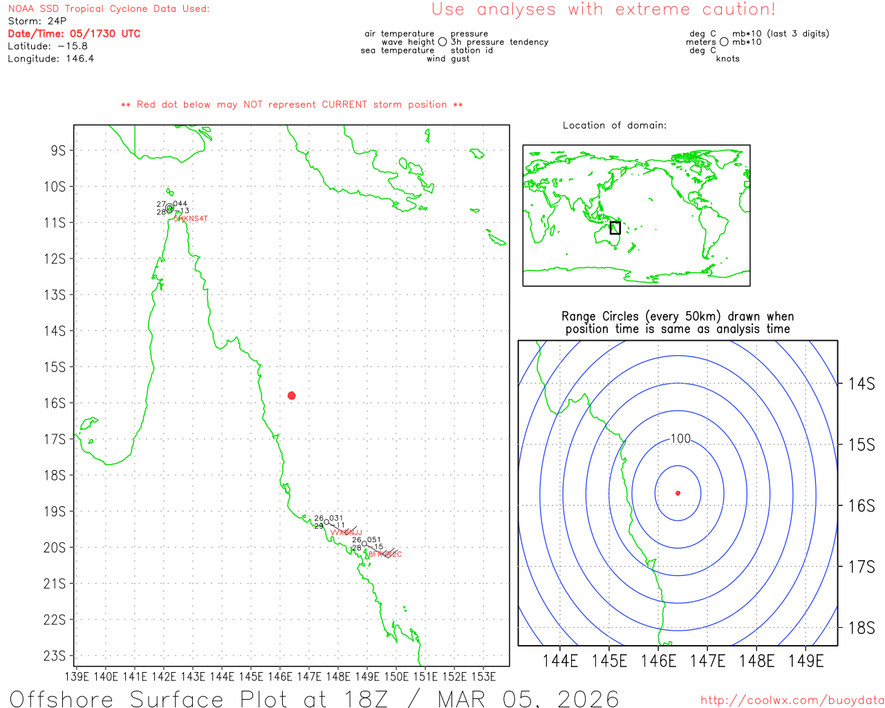The width and height of the screenshot is (885, 708).
Task: Click the 'station id' legend label
Action: pyautogui.click(x=472, y=50)
